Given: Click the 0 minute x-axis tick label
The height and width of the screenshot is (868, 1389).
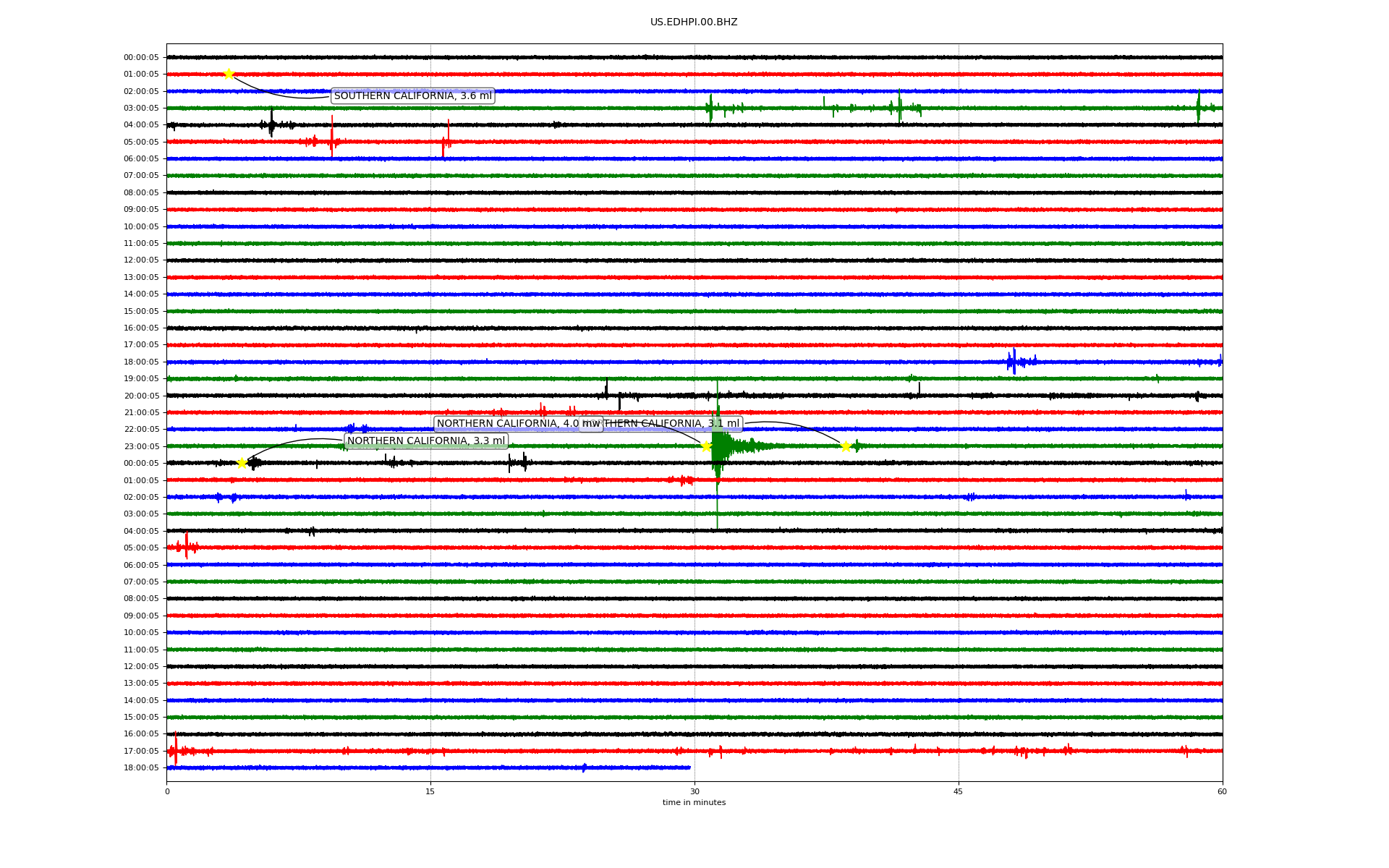Looking at the screenshot, I should click(167, 791).
